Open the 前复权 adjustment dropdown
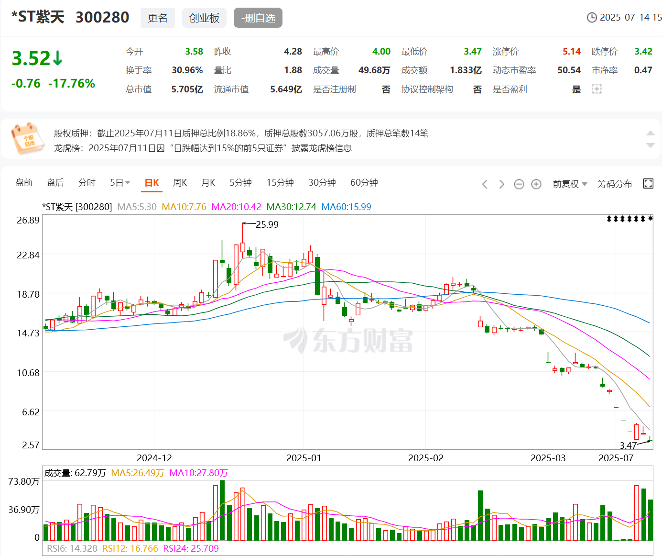The width and height of the screenshot is (662, 556). click(570, 184)
